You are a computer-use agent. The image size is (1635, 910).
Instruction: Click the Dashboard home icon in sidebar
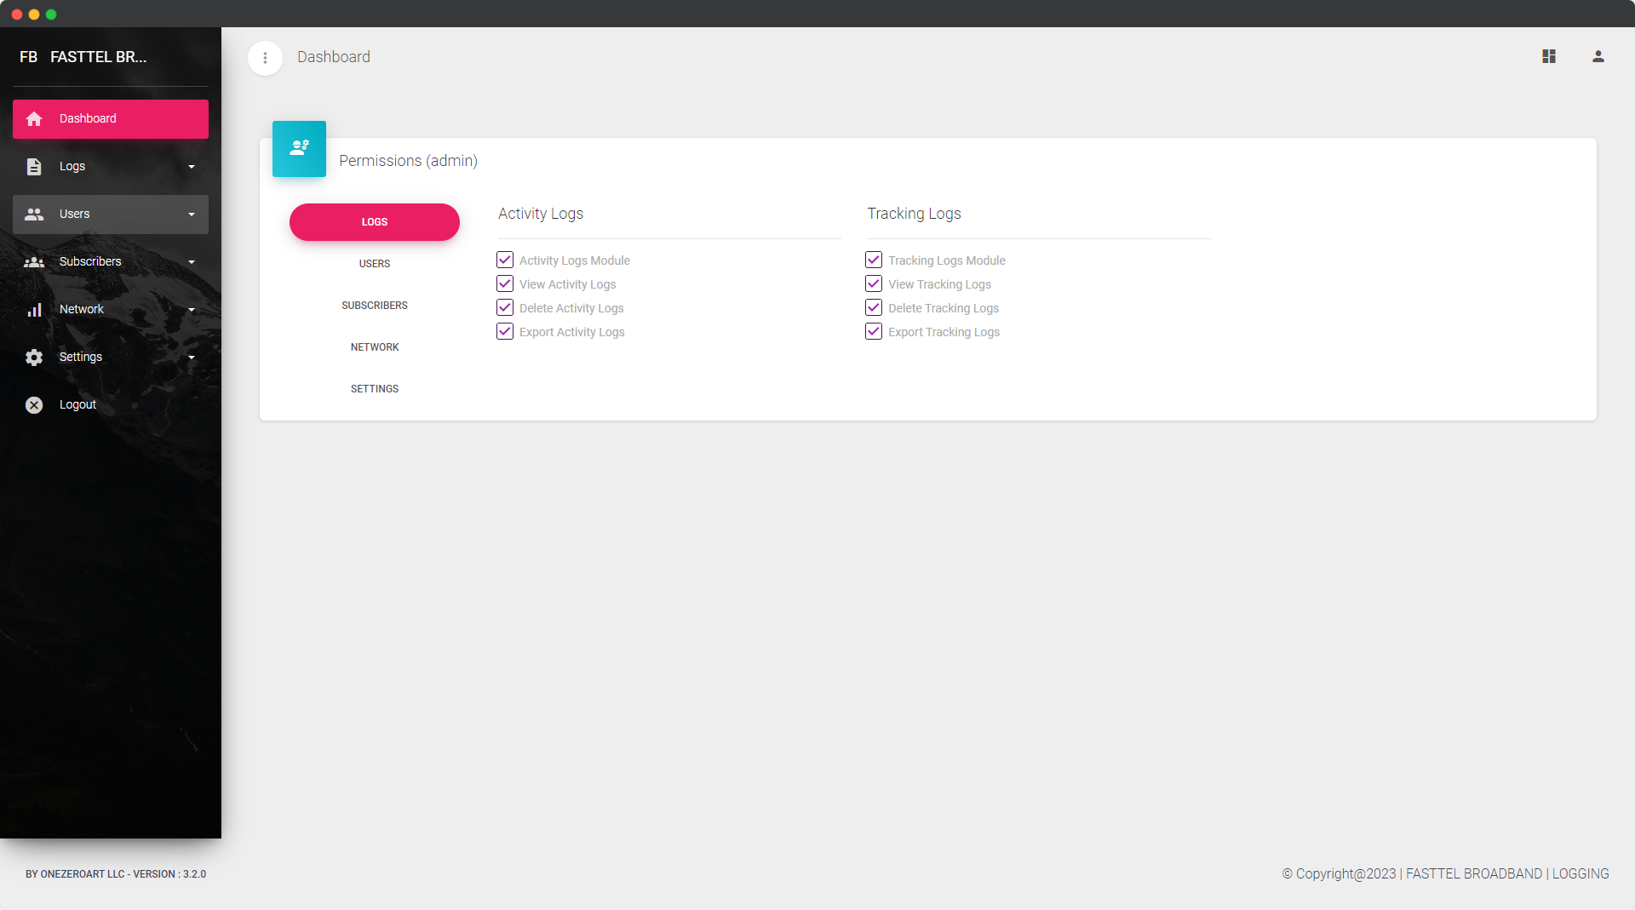point(34,119)
